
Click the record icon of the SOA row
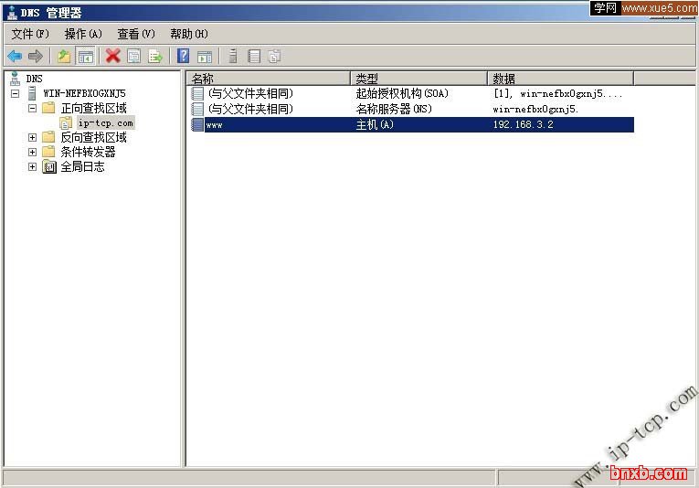click(x=197, y=93)
